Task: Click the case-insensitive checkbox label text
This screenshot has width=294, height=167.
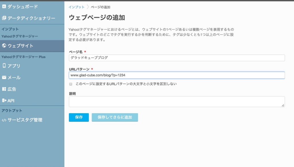Action: point(126,84)
